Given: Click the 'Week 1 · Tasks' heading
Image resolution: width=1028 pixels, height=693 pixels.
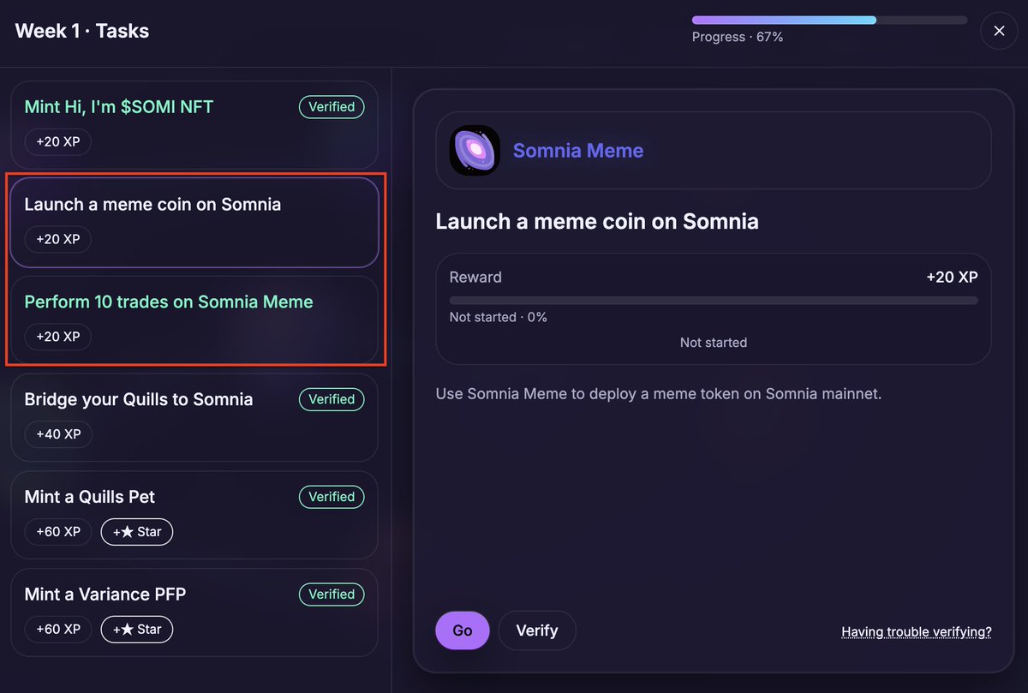Looking at the screenshot, I should coord(82,31).
